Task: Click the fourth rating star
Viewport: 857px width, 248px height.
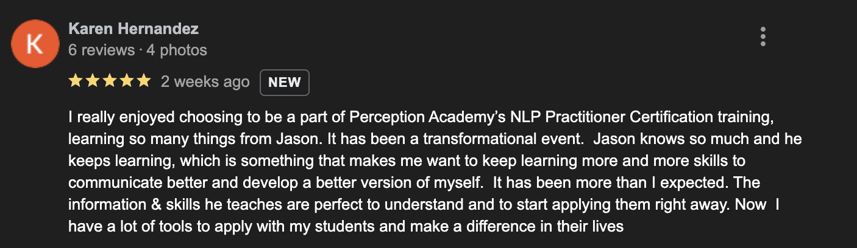Action: pyautogui.click(x=126, y=81)
